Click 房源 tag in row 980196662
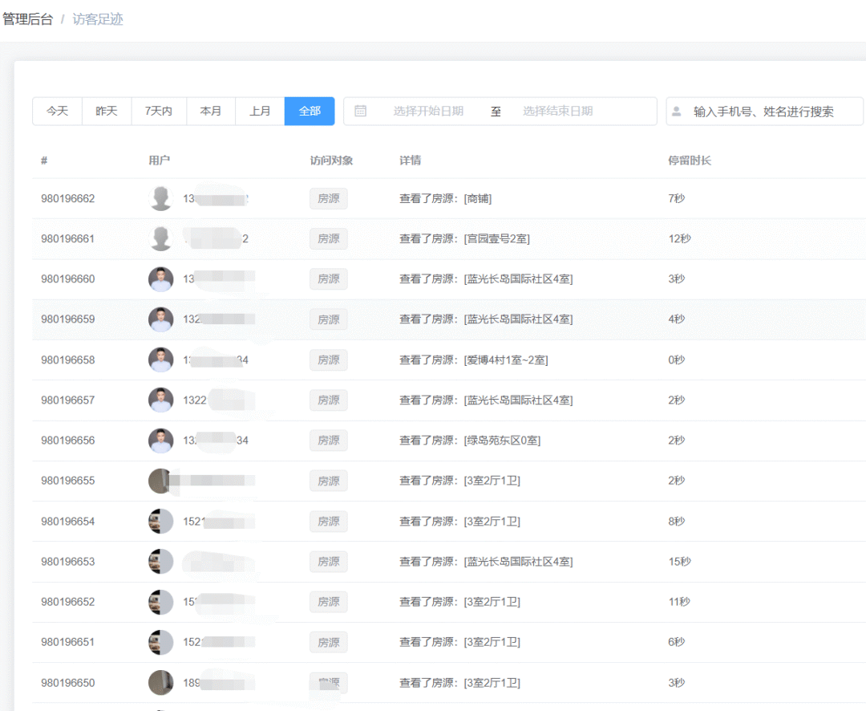 (x=329, y=199)
